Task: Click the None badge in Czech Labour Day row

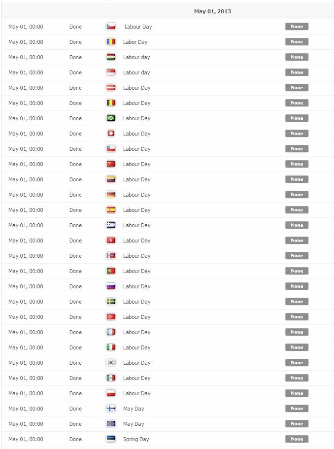Action: (297, 26)
